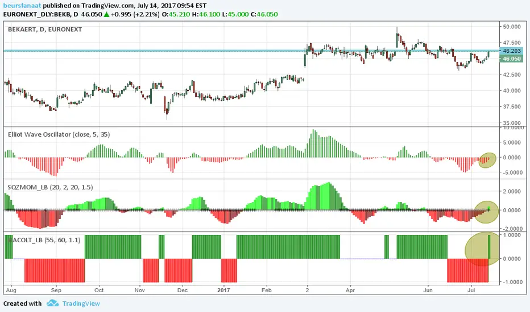This screenshot has height=312, width=530.
Task: Click the Oct label on the time axis
Action: point(99,290)
